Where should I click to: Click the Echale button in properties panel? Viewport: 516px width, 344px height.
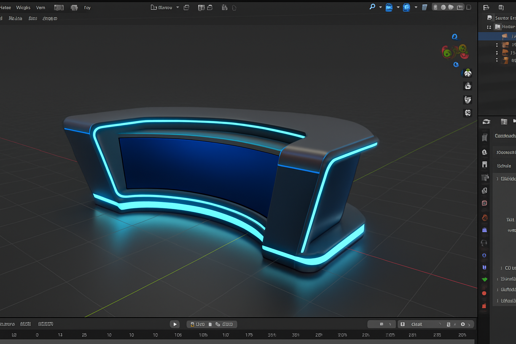tap(504, 166)
